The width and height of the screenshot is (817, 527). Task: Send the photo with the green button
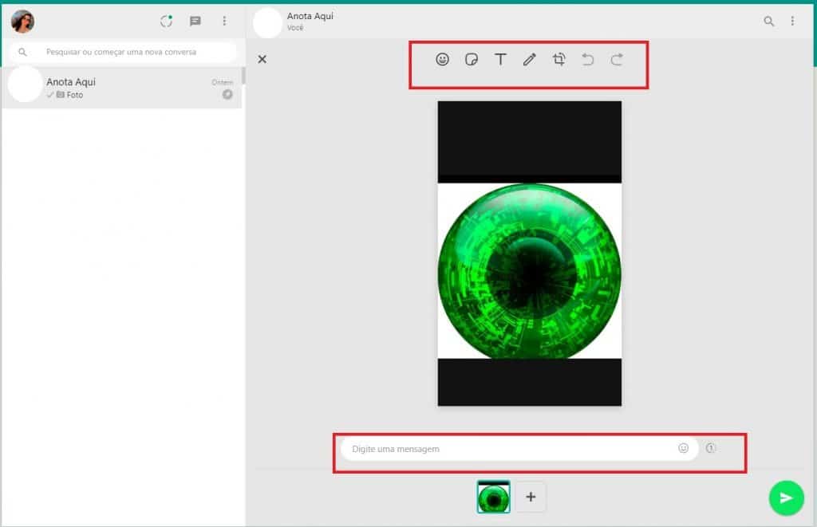pyautogui.click(x=786, y=498)
